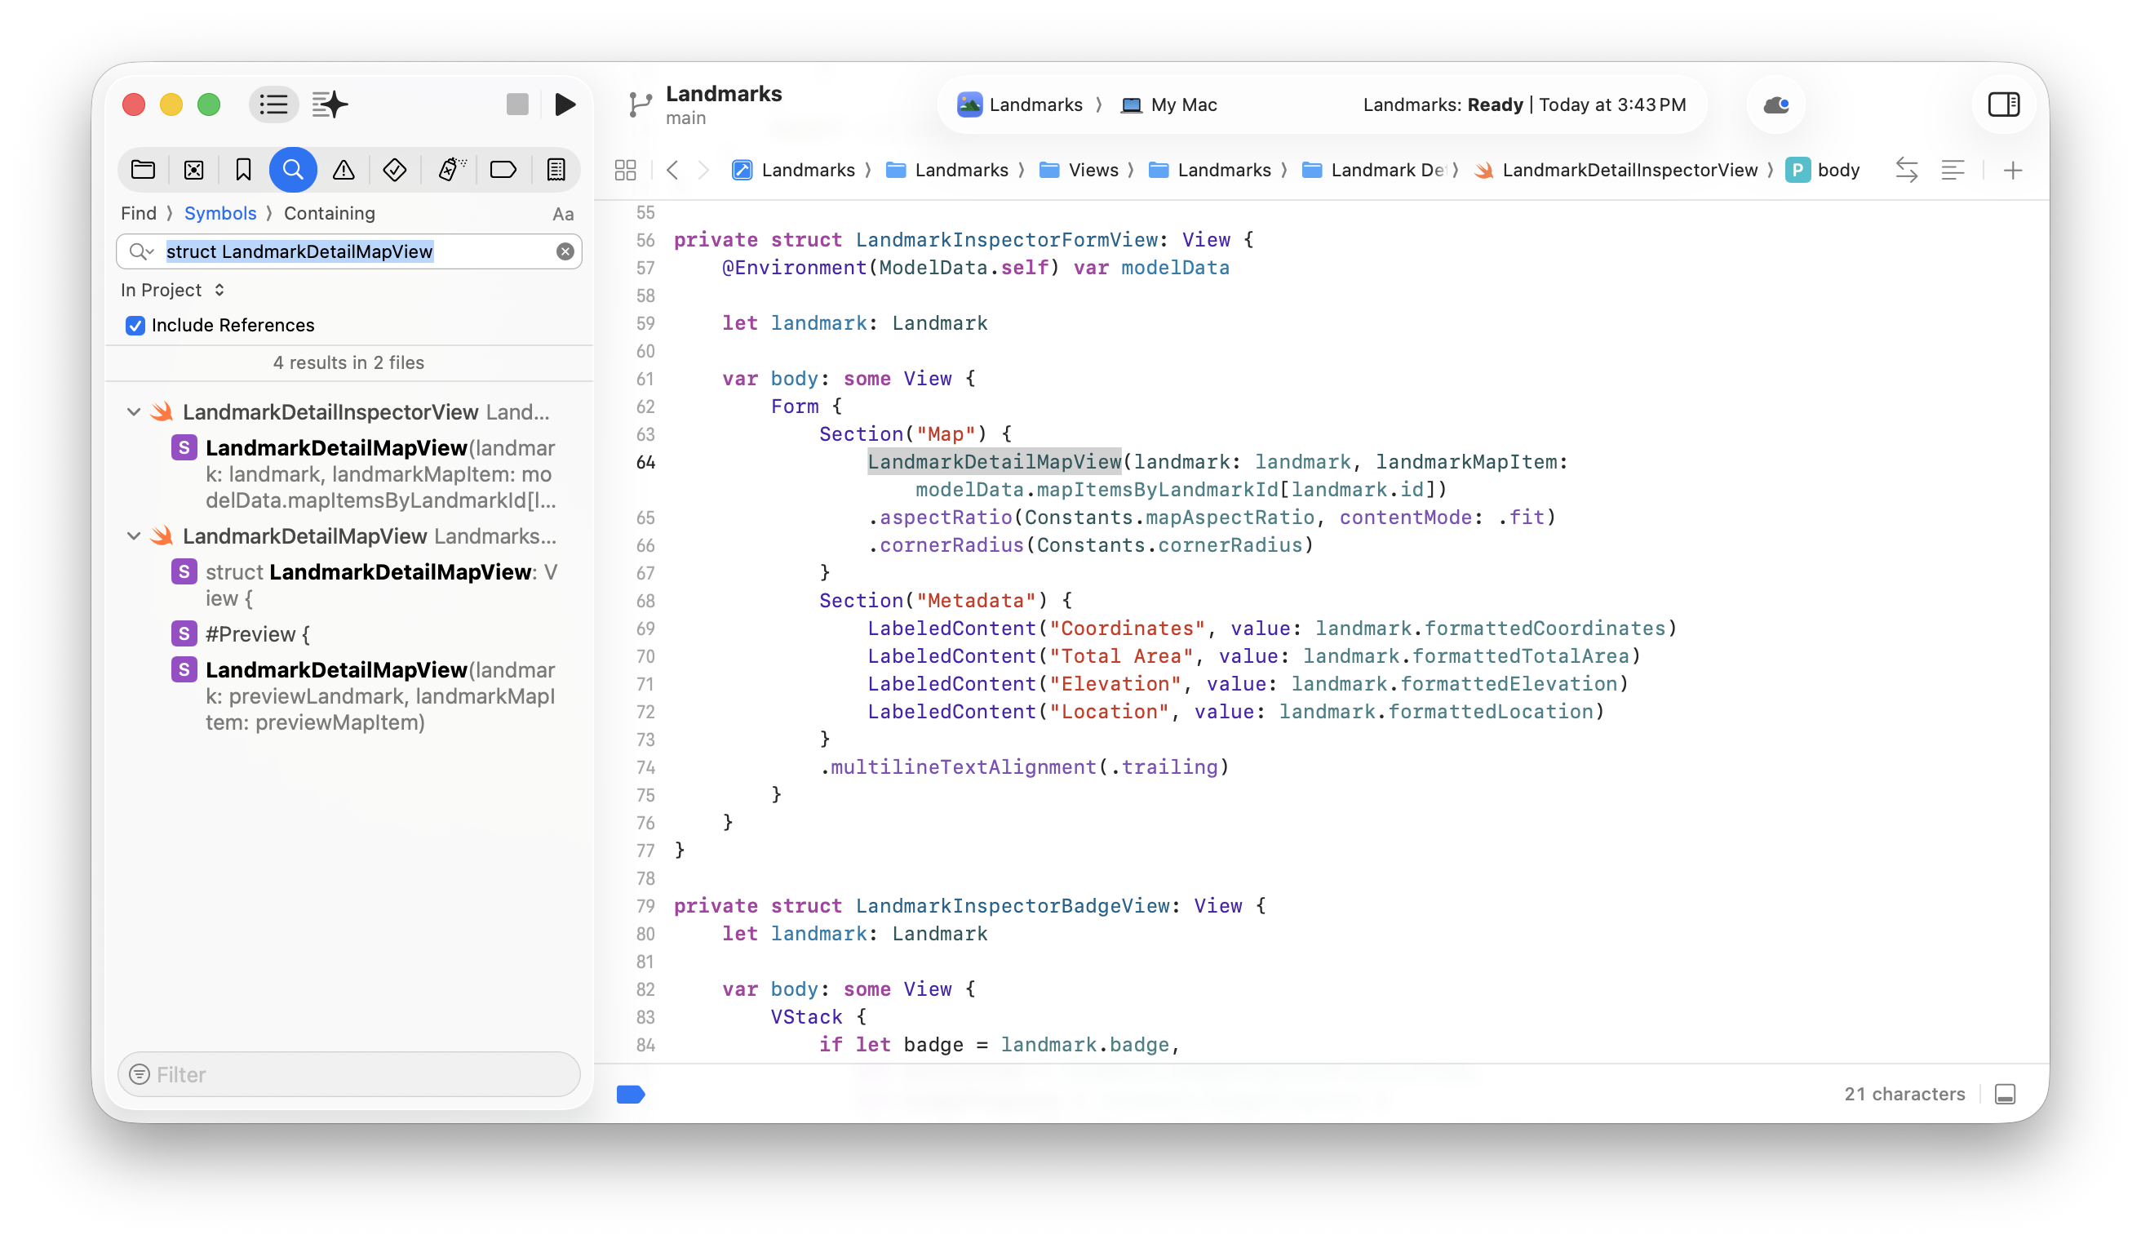Screen dimensions: 2141x1244
Task: Go forward in editor history
Action: tap(703, 170)
